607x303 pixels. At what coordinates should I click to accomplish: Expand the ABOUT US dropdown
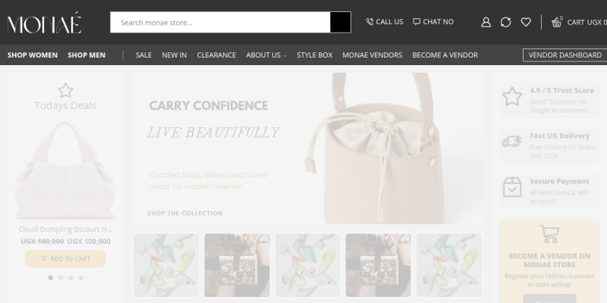266,55
